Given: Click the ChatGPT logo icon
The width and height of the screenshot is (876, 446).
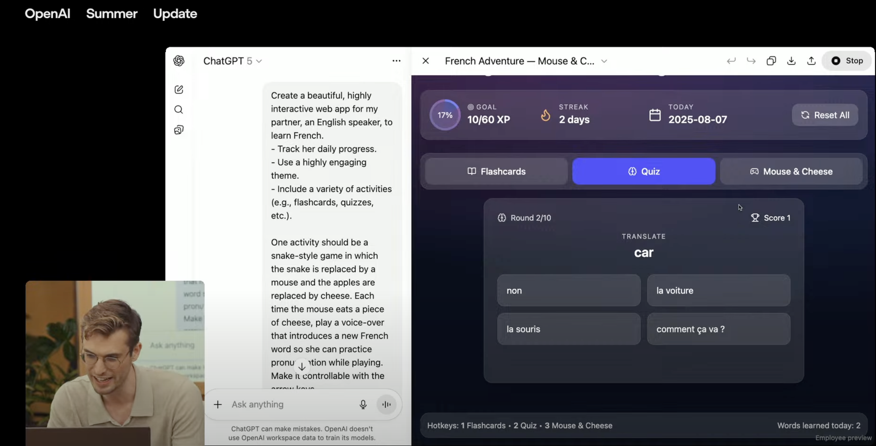Looking at the screenshot, I should click(179, 61).
